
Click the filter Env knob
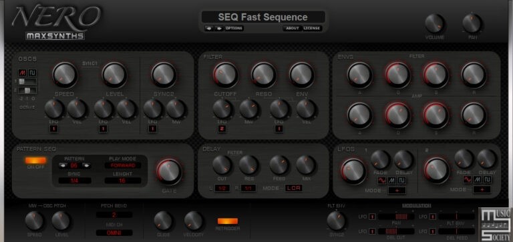pyautogui.click(x=302, y=75)
